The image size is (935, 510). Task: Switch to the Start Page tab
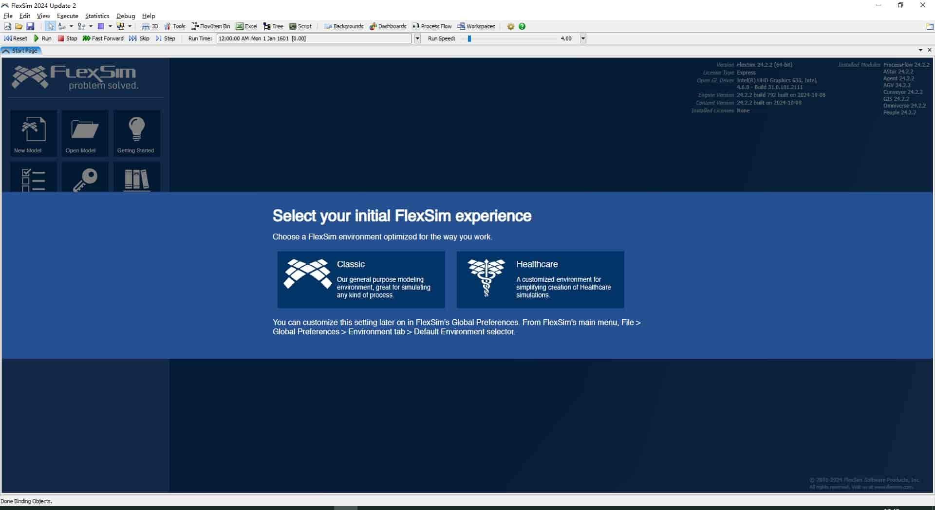(x=21, y=51)
